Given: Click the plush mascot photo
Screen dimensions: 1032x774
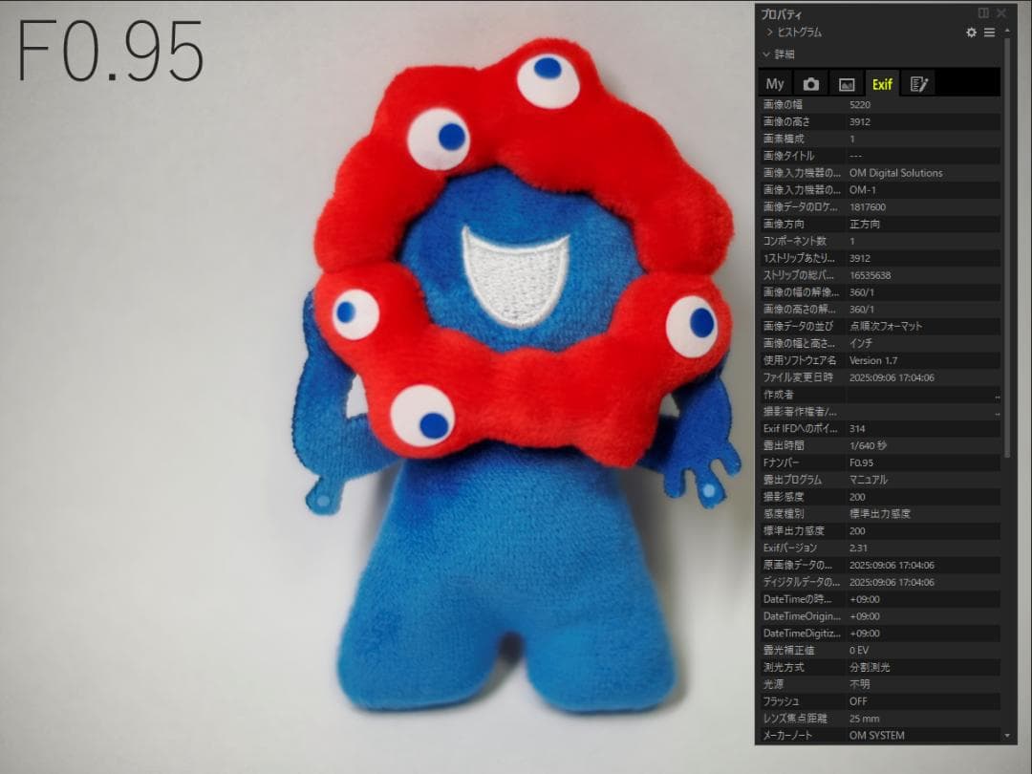Looking at the screenshot, I should coord(516,382).
